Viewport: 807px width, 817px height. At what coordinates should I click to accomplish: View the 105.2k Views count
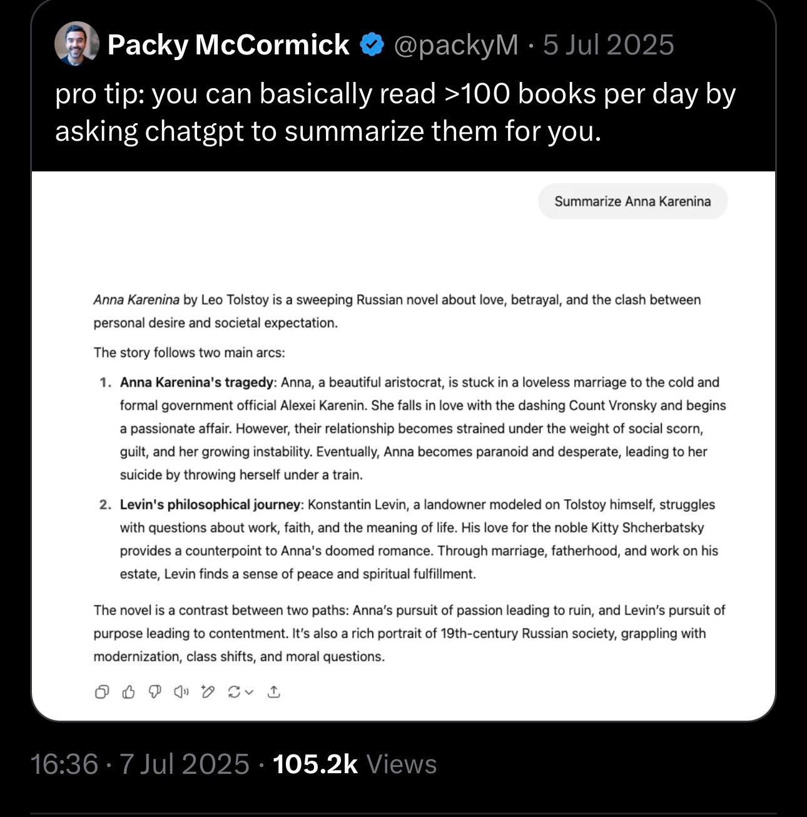coord(355,764)
